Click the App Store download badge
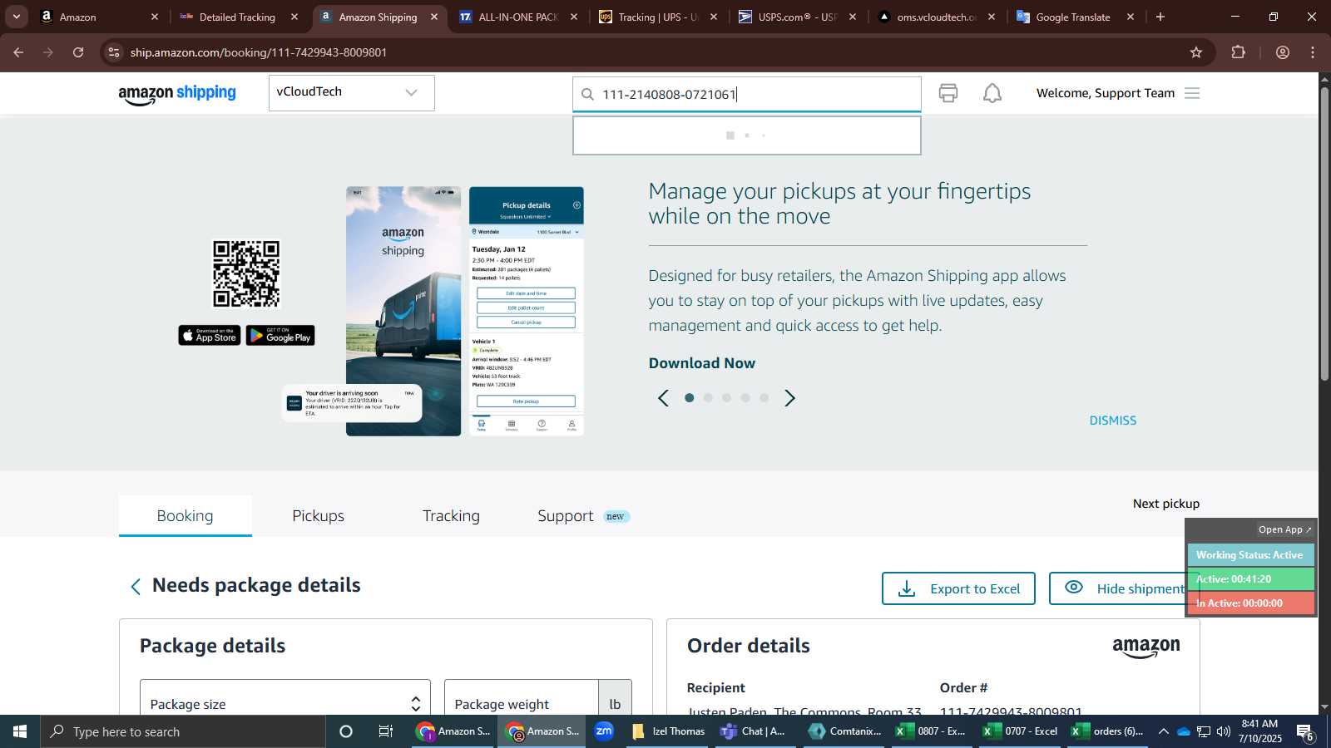The width and height of the screenshot is (1331, 748). [210, 335]
